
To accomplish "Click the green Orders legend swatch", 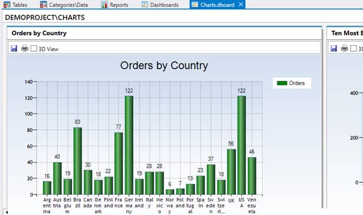I will [x=282, y=83].
